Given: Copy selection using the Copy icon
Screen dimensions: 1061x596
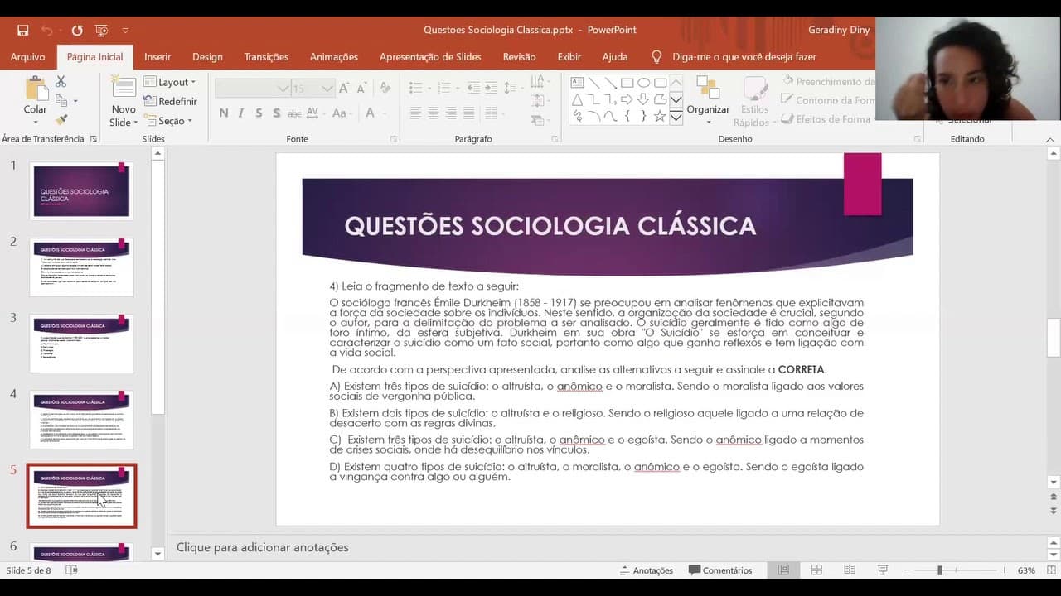Looking at the screenshot, I should [61, 100].
